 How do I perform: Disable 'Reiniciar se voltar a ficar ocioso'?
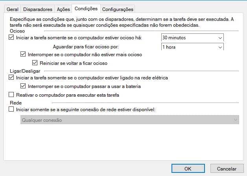pos(35,63)
